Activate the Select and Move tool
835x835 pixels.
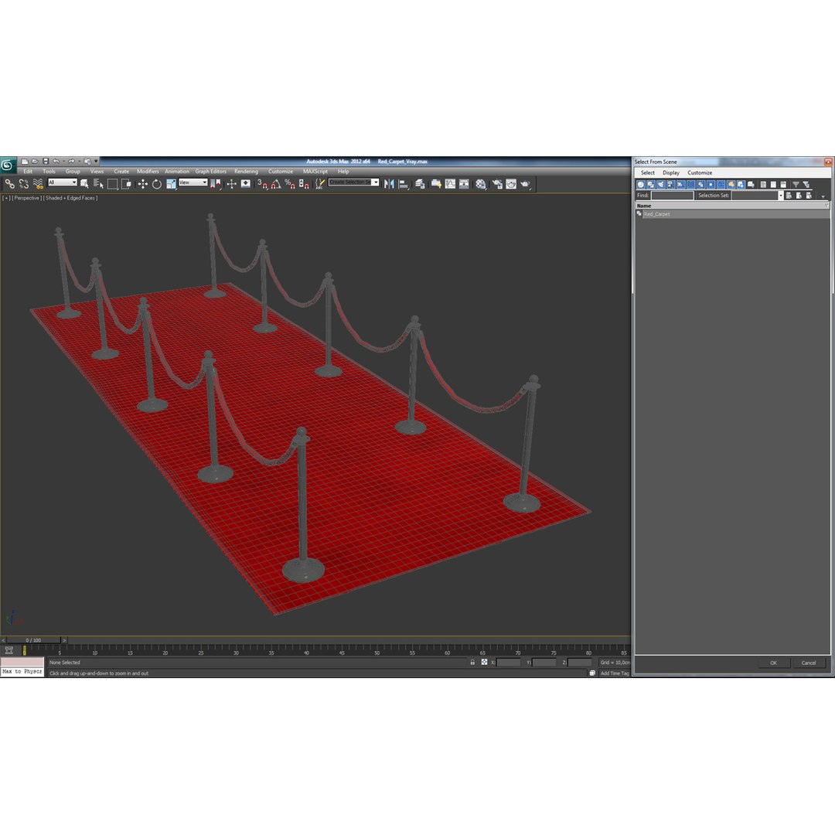point(143,184)
